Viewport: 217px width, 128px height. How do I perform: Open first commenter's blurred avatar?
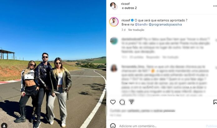(114, 41)
